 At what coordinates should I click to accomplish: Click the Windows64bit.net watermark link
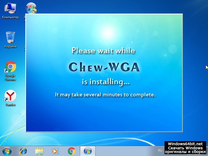(185, 144)
